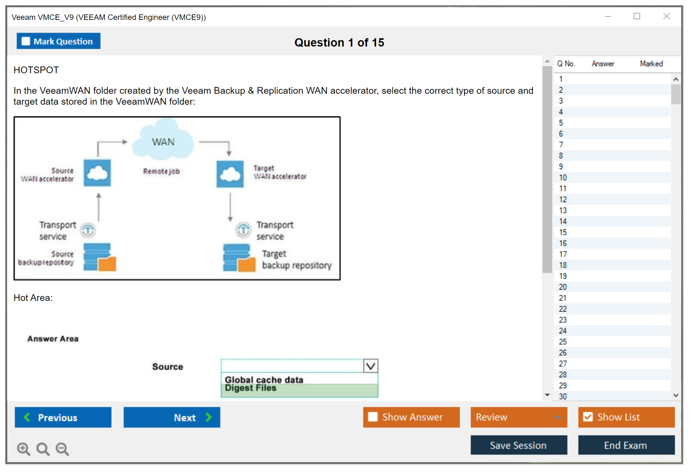Check the Mark Question checkbox
The height and width of the screenshot is (472, 691).
26,41
